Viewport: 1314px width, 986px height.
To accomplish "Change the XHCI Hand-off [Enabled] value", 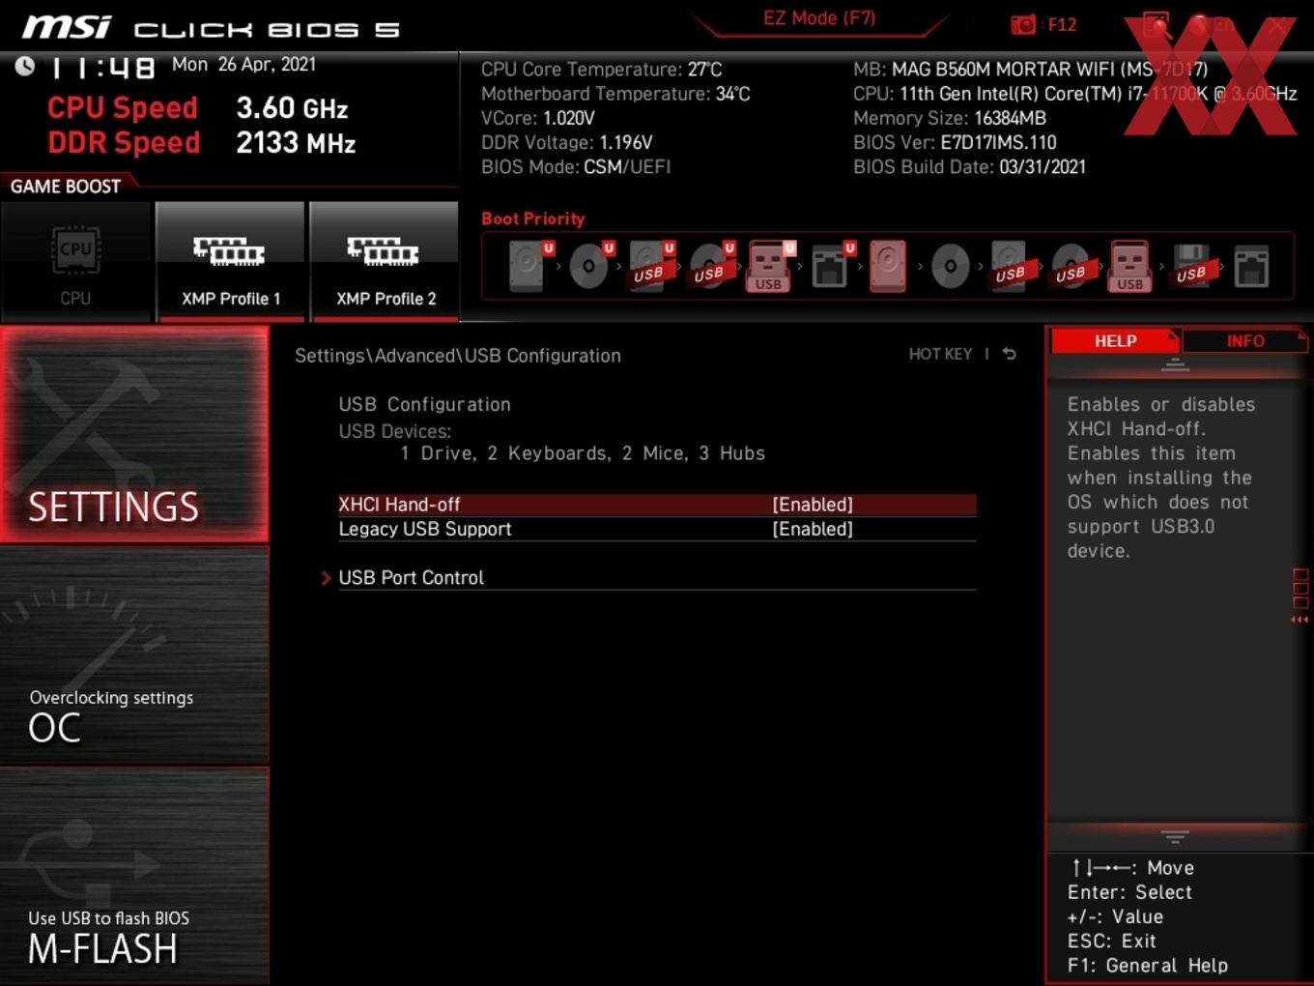I will coord(813,505).
